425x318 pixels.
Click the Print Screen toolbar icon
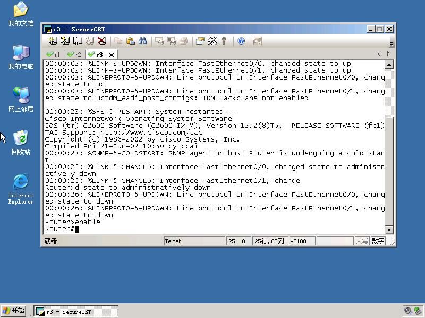(159, 41)
